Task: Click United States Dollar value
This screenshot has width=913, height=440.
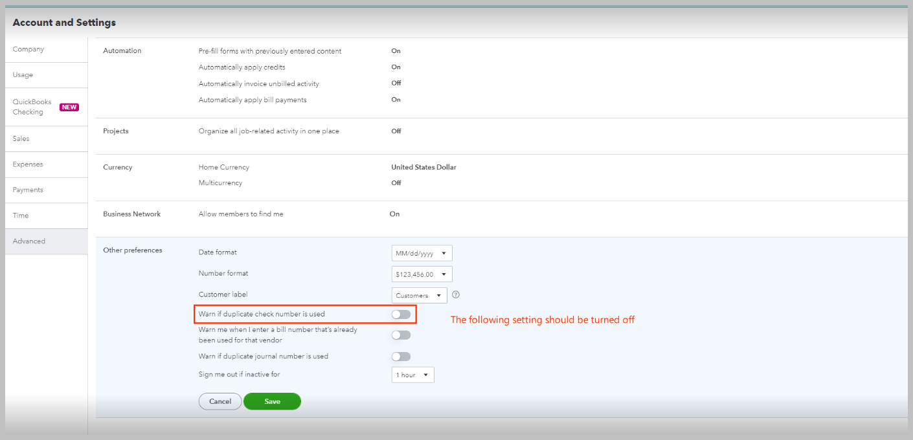Action: click(423, 167)
